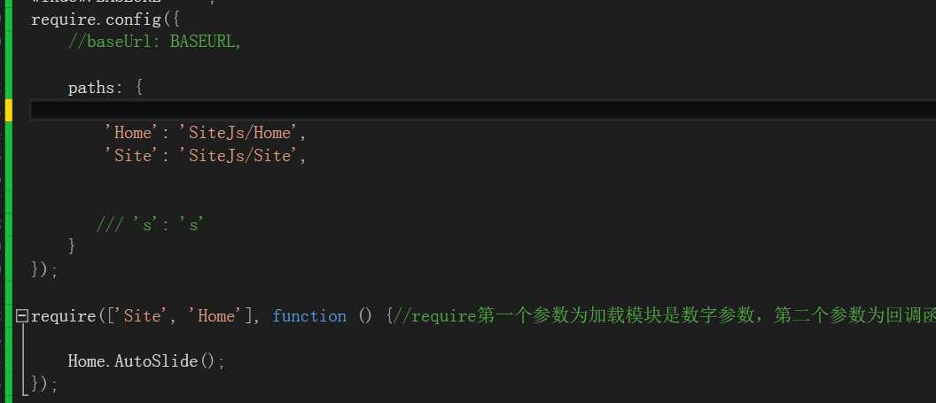This screenshot has height=403, width=936.
Task: Click the Home.AutoSlide() statement
Action: click(x=146, y=361)
